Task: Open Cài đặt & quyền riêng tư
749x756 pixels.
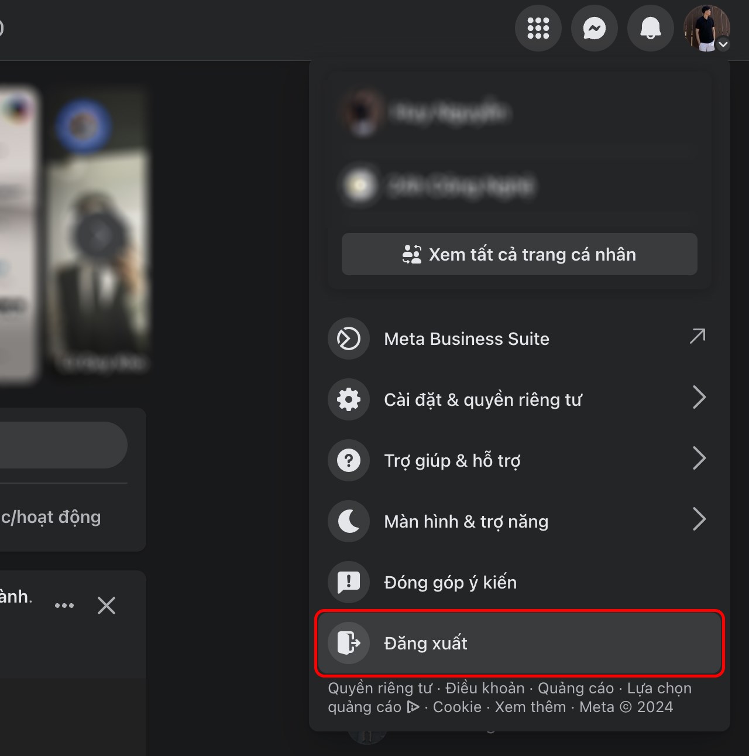Action: (520, 399)
